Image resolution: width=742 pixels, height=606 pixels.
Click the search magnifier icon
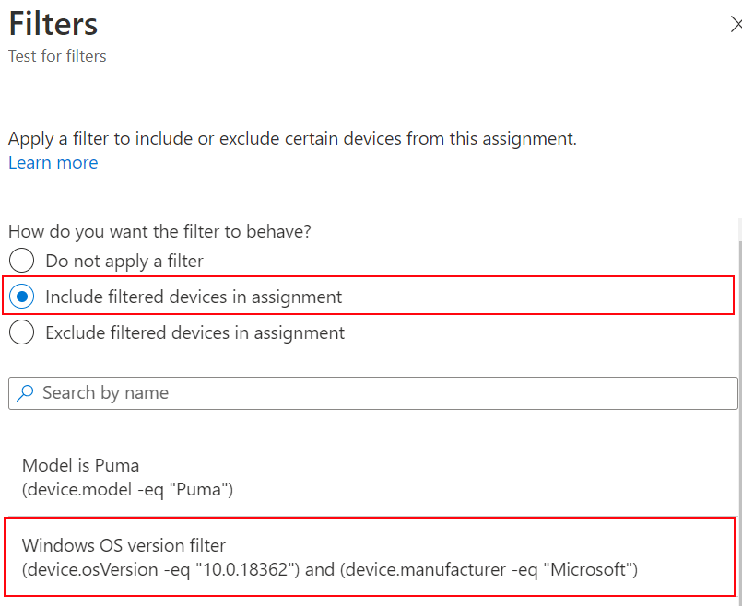(25, 393)
